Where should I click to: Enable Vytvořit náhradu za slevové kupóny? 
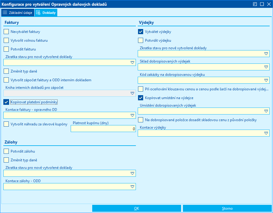pyautogui.click(x=6, y=124)
